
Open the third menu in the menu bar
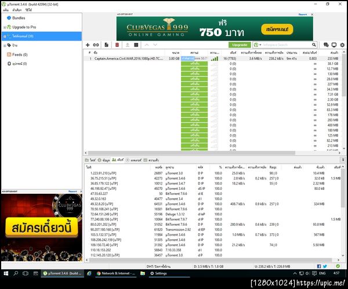28,10
